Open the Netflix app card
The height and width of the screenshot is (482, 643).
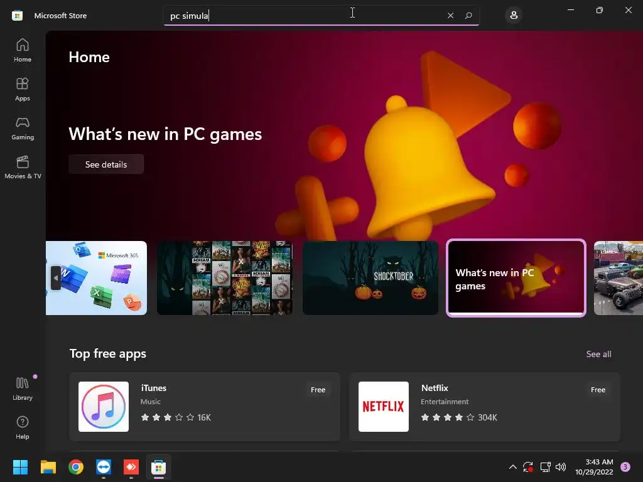click(x=485, y=407)
